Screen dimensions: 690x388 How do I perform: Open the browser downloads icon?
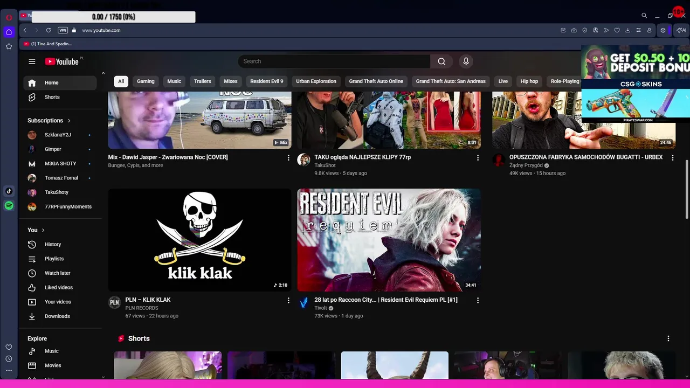[x=627, y=30]
